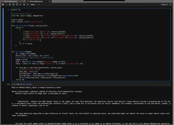Close the vBrownBag1.ipynb tab
Image resolution: width=174 pixels, height=125 pixels.
pyautogui.click(x=24, y=1)
